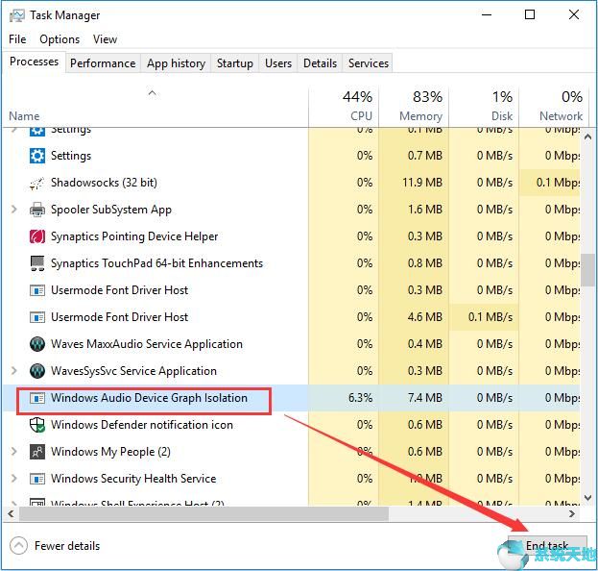The width and height of the screenshot is (598, 571).
Task: Click the Synaptics Pointing Device Helper icon
Action: (37, 236)
